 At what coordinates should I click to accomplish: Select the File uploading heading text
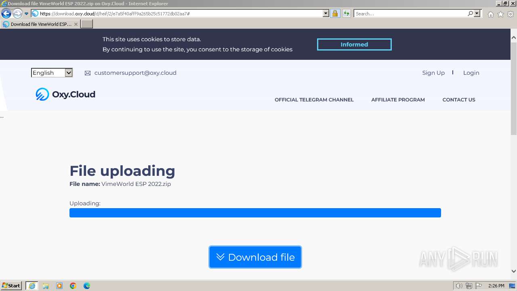coord(122,171)
